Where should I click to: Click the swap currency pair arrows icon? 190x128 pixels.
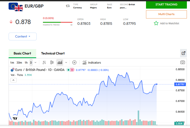(x=68, y=6)
